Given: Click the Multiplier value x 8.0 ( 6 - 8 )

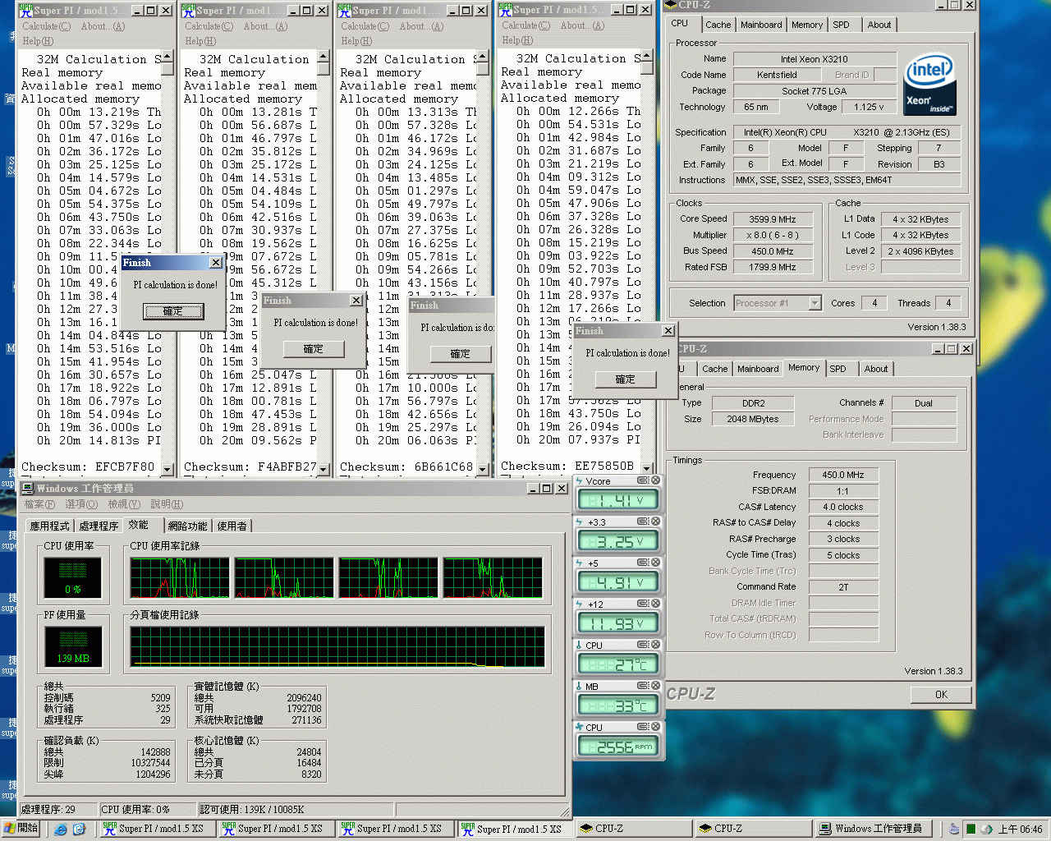Looking at the screenshot, I should 772,235.
